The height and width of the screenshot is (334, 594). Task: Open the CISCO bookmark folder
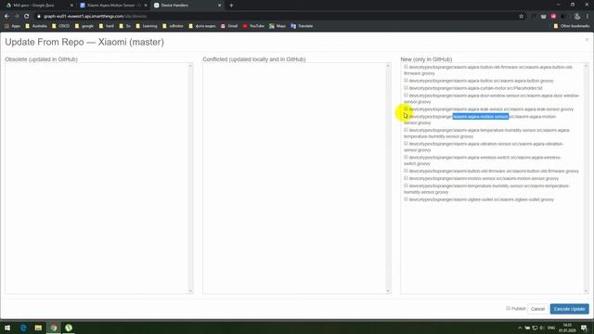pos(60,26)
